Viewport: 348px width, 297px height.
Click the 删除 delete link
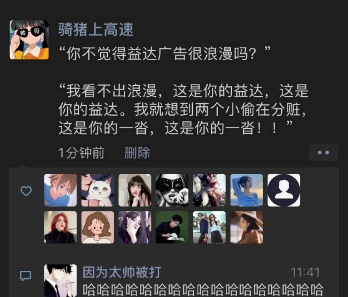[137, 153]
